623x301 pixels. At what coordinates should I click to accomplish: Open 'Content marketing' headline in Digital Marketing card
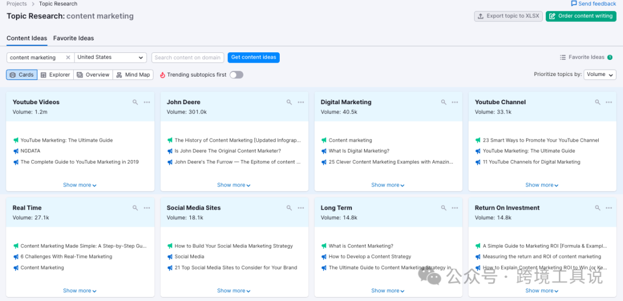350,140
